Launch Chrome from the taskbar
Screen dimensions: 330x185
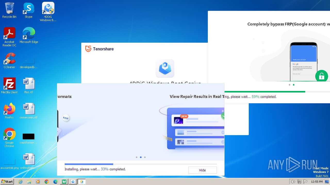click(47, 182)
